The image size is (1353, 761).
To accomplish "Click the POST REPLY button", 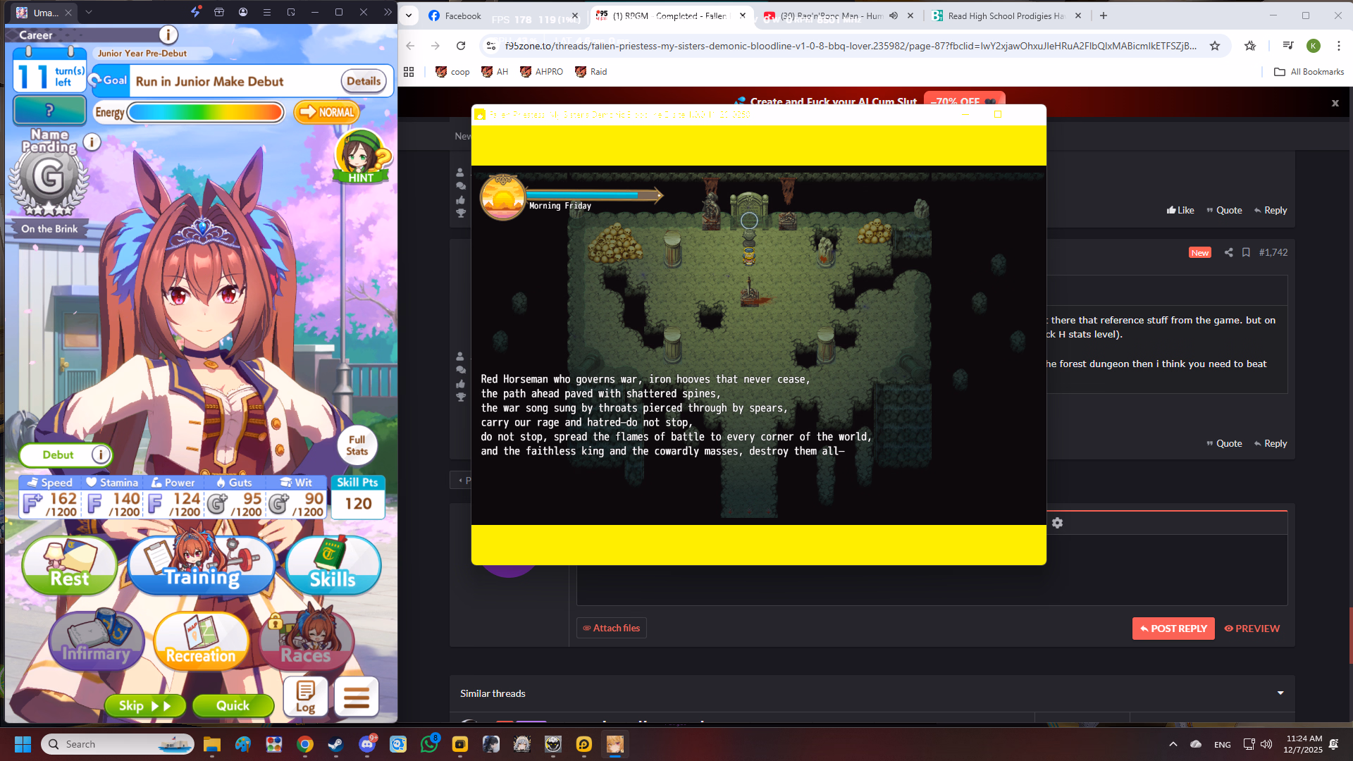I will (1173, 629).
